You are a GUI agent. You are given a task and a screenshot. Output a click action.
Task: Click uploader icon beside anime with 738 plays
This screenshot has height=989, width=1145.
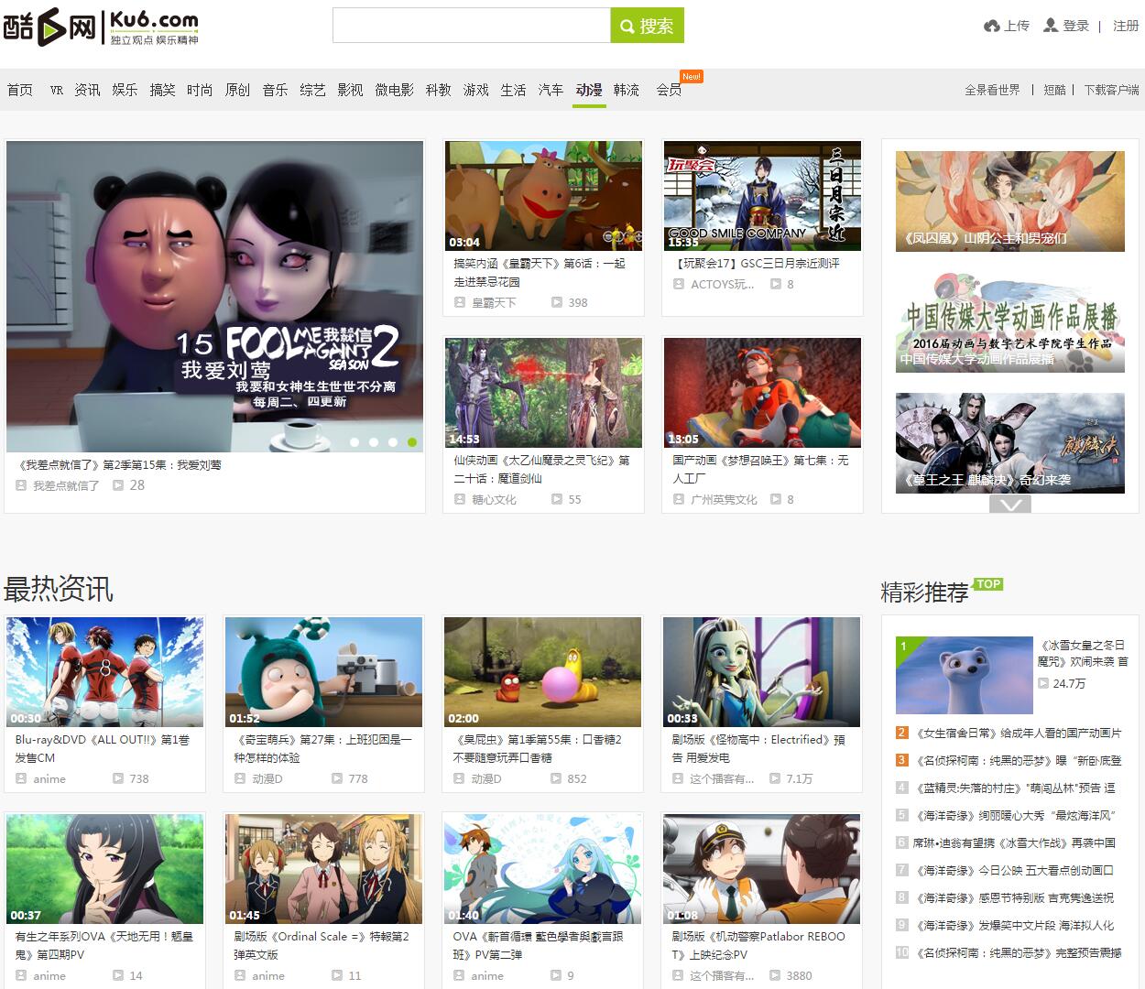click(x=21, y=778)
